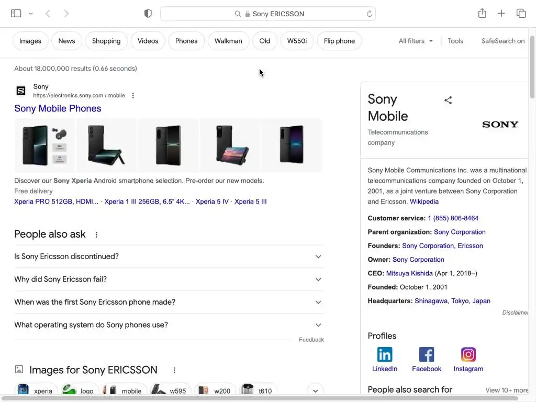The image size is (536, 402).
Task: Open People also ask options menu
Action: tap(96, 234)
